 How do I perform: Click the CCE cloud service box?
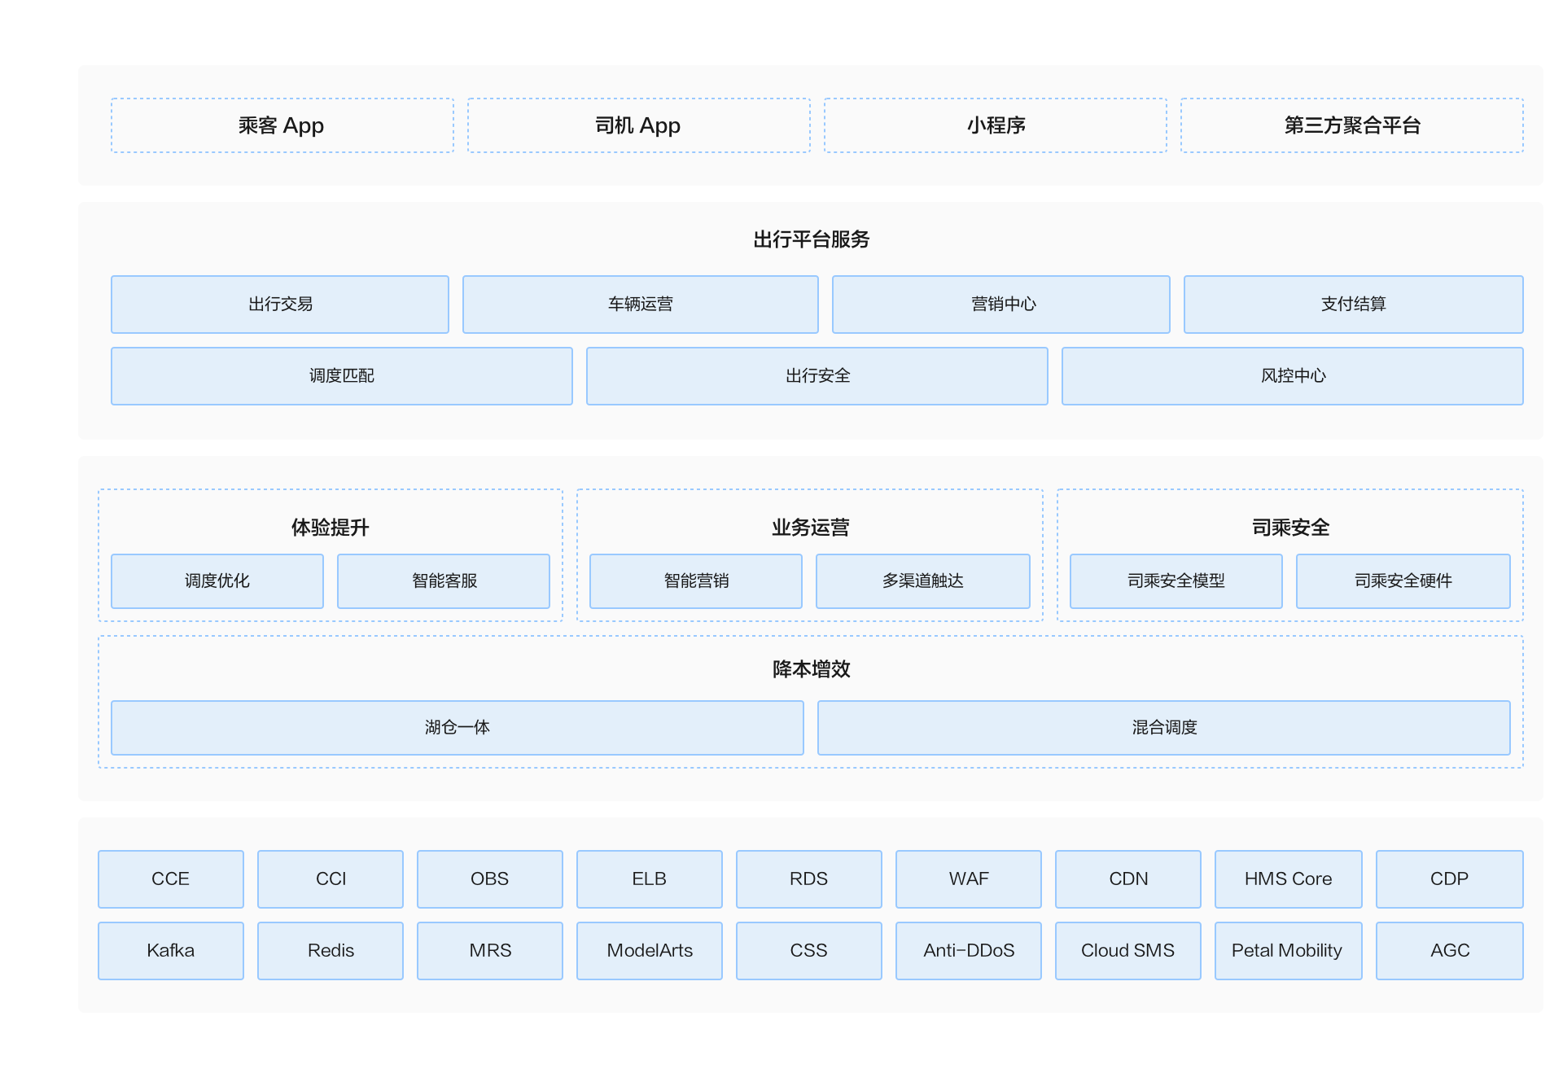[x=171, y=879]
